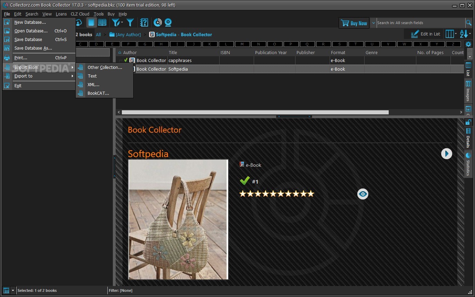Click the Softpedia - Book Collector breadcrumb
The height and width of the screenshot is (297, 475).
tap(181, 34)
